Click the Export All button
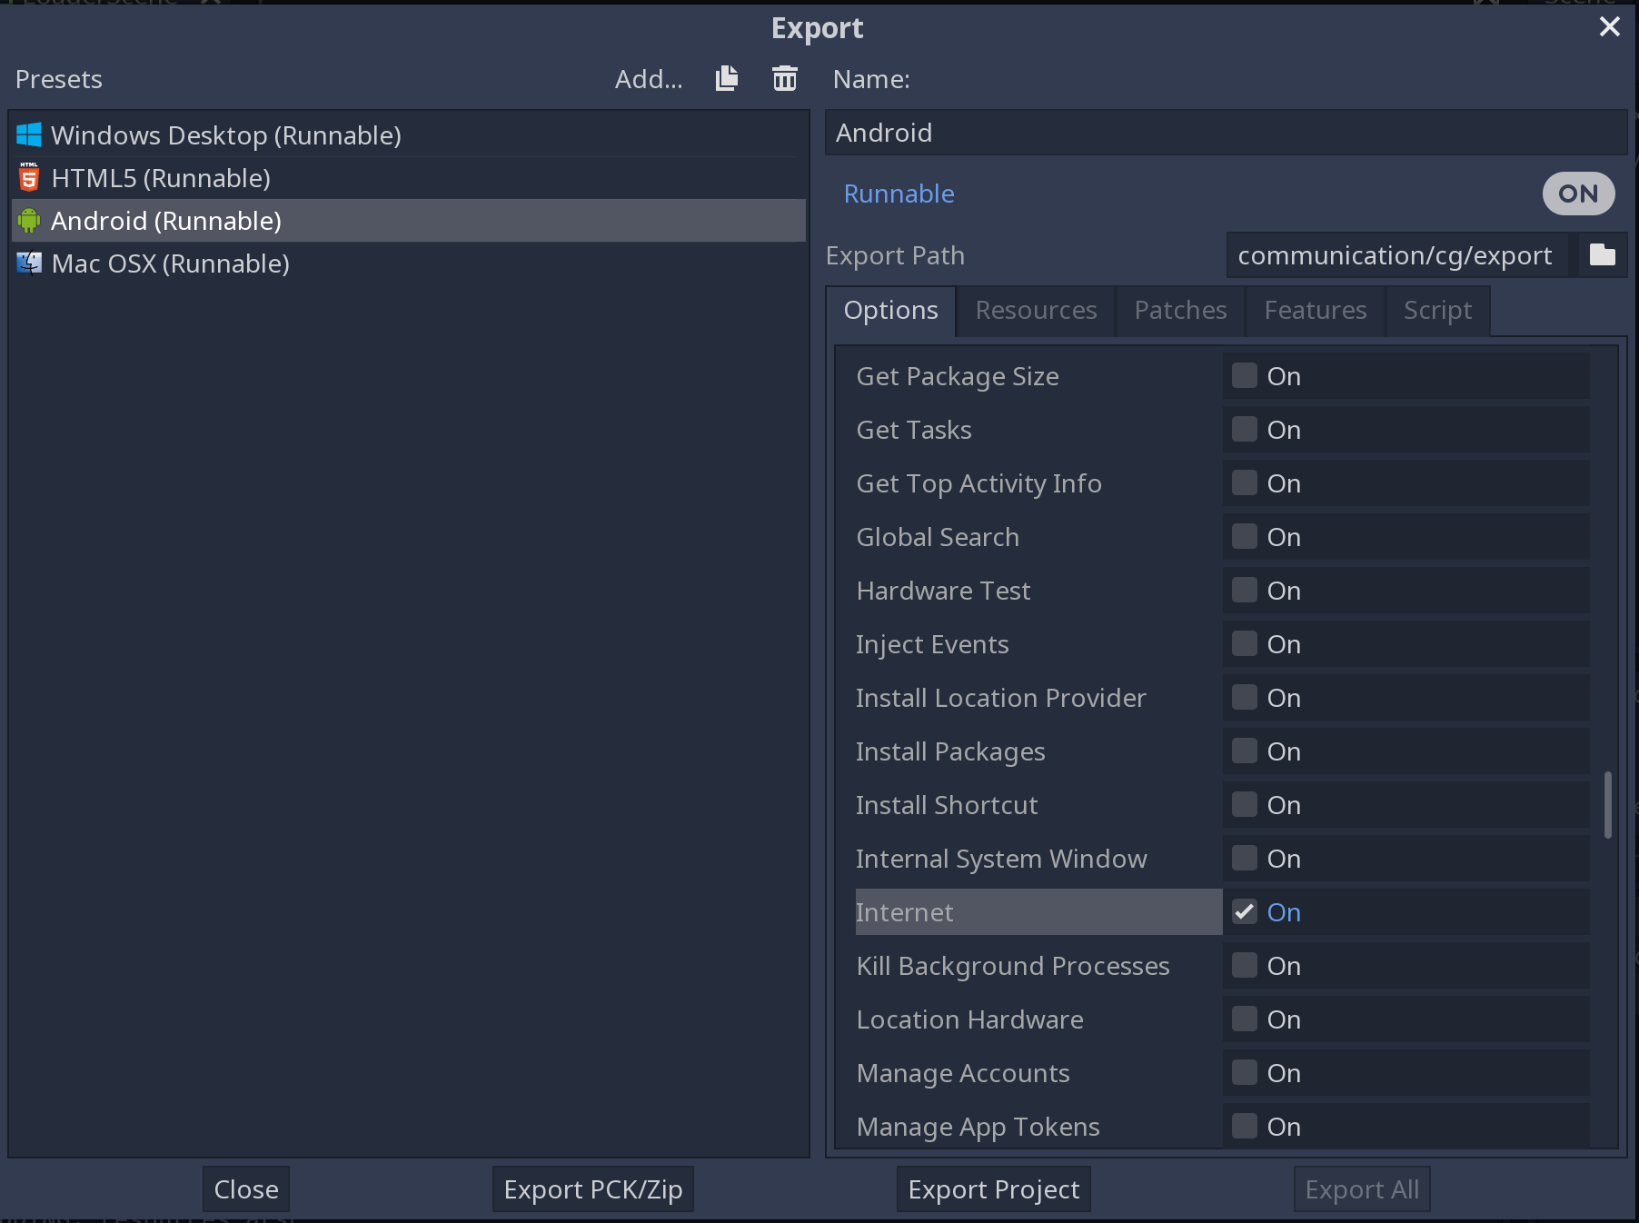1639x1223 pixels. [x=1362, y=1189]
